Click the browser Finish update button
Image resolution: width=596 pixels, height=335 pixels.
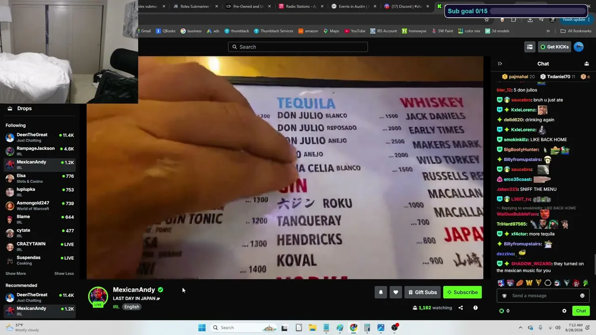point(576,20)
